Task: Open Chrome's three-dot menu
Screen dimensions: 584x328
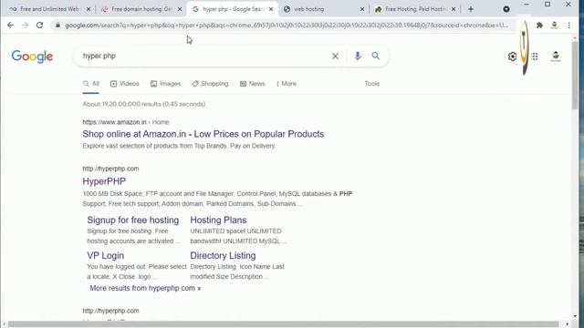Action: pyautogui.click(x=569, y=26)
